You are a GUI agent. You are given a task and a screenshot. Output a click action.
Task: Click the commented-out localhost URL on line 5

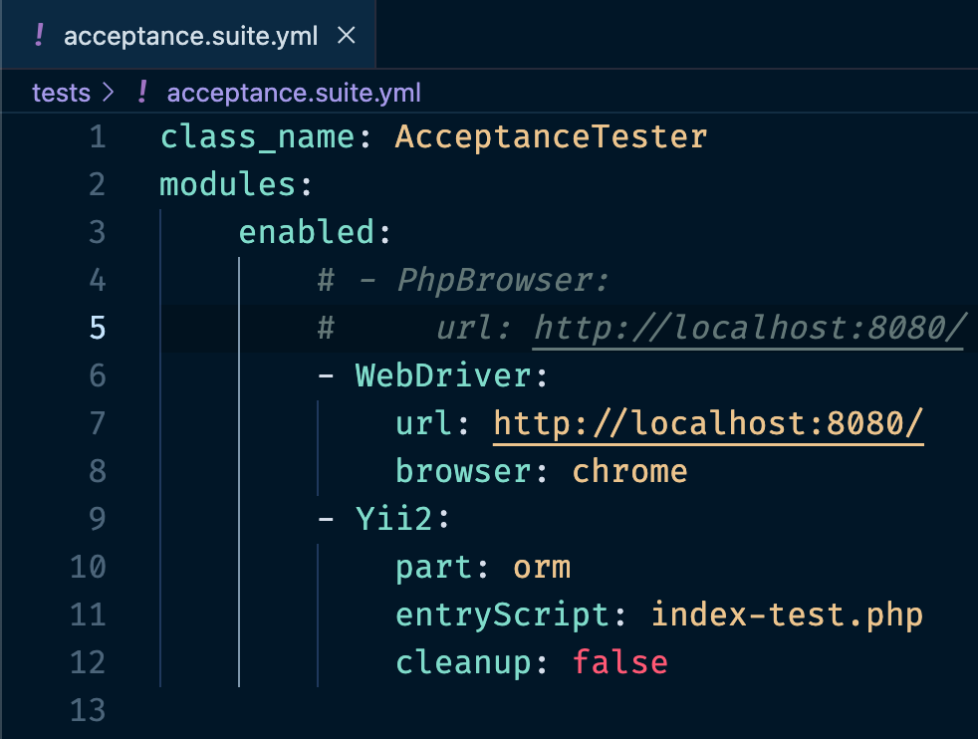[749, 328]
